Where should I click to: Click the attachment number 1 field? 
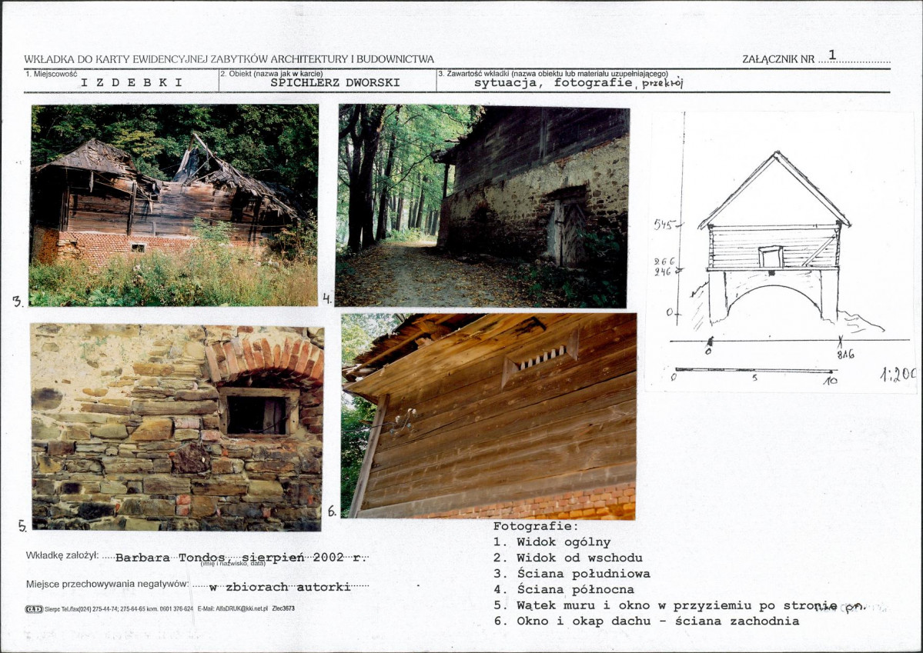[854, 56]
